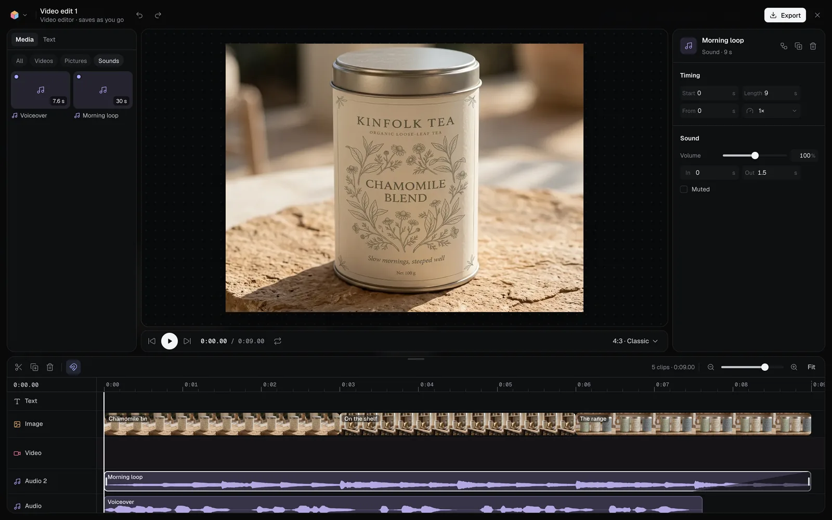The height and width of the screenshot is (520, 832).
Task: Skip to the start of the video
Action: coord(152,341)
